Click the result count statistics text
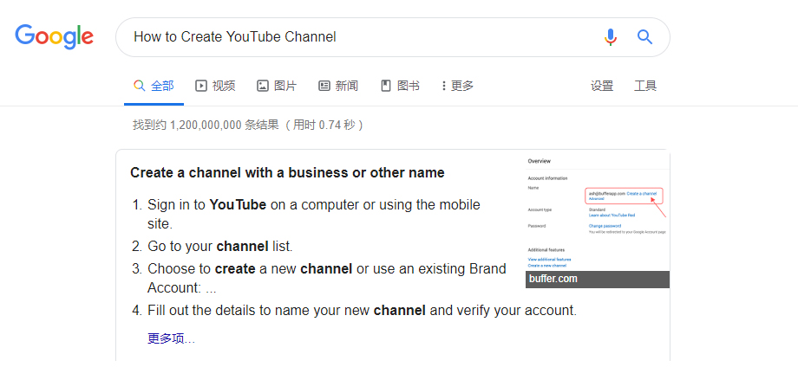The height and width of the screenshot is (367, 798). tap(247, 125)
